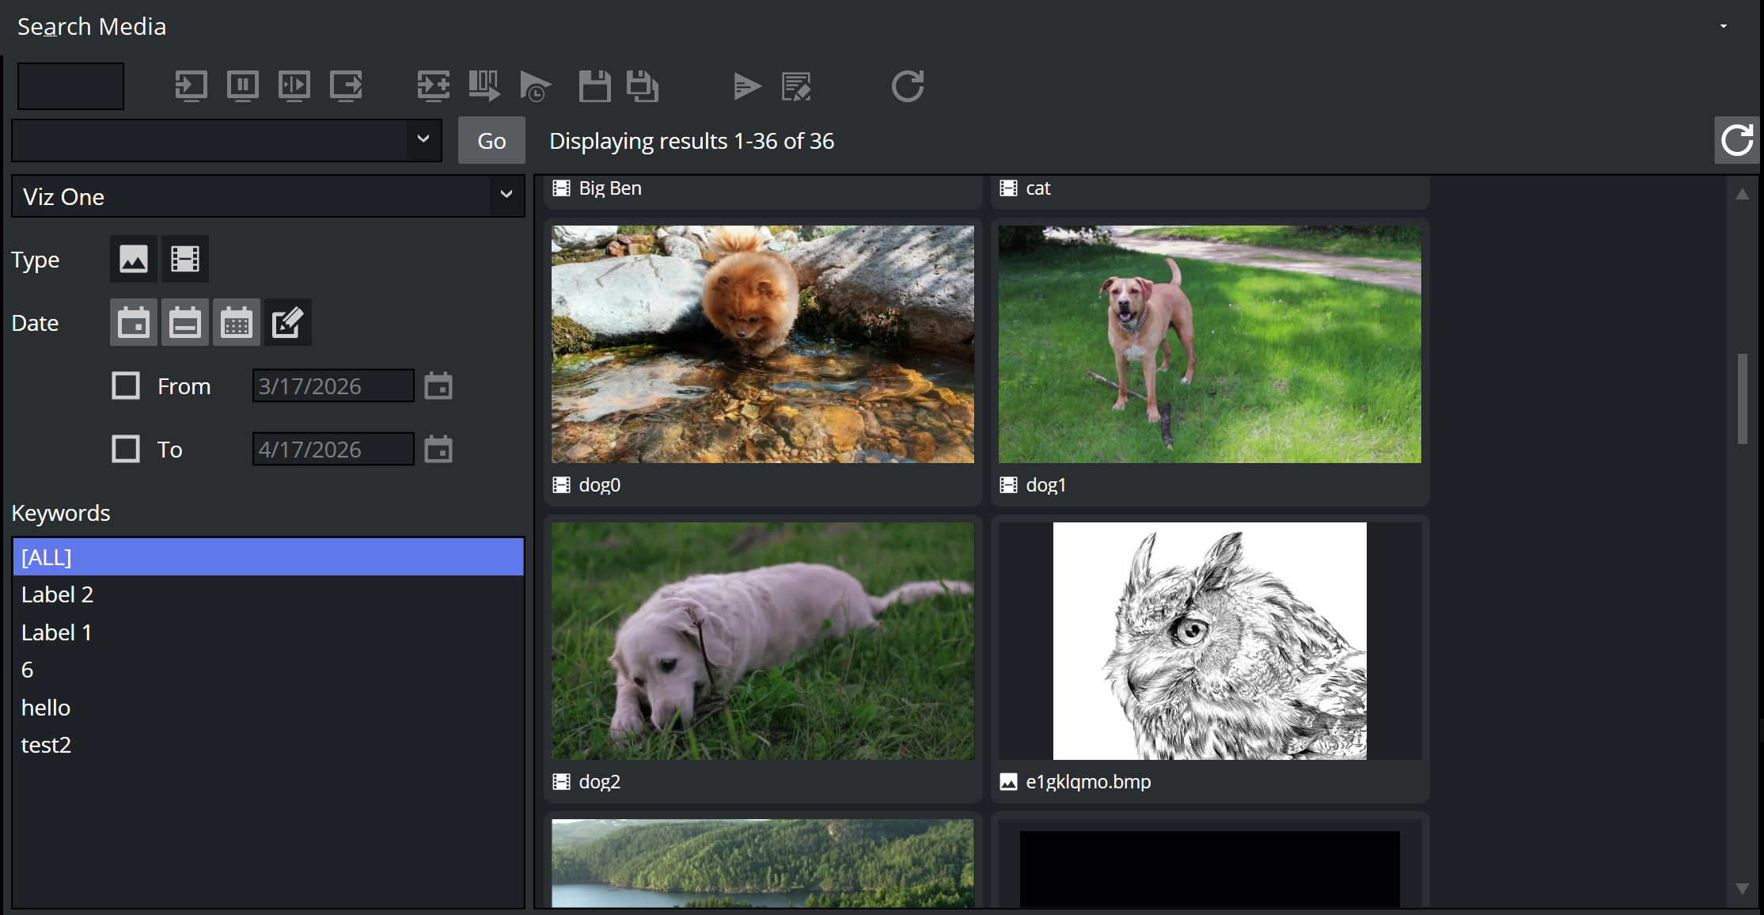Click the video icon beside Big Ben

click(x=561, y=188)
